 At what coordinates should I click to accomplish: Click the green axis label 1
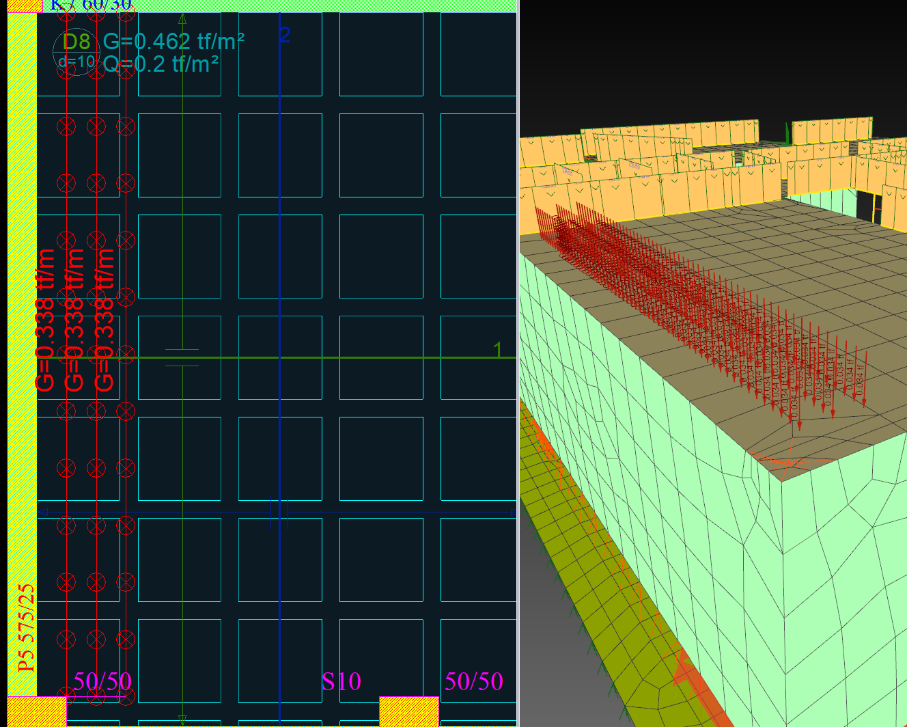[498, 349]
